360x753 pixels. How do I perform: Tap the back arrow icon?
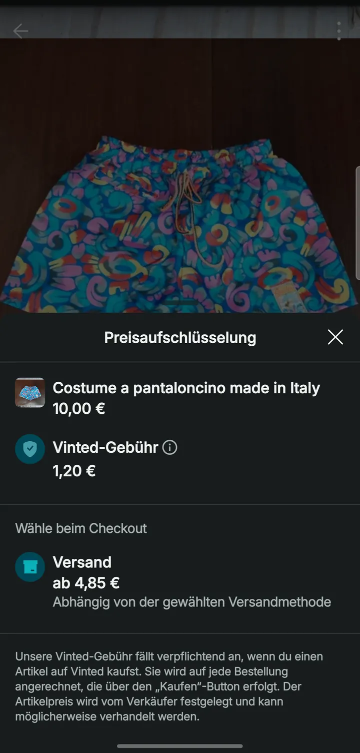20,31
